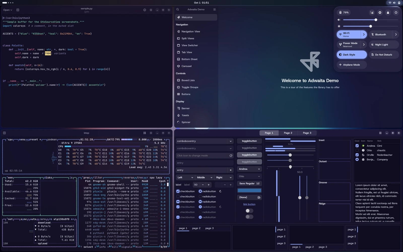Clear the entry field with the X icon
Screen dimensions: 403x252
230,170
